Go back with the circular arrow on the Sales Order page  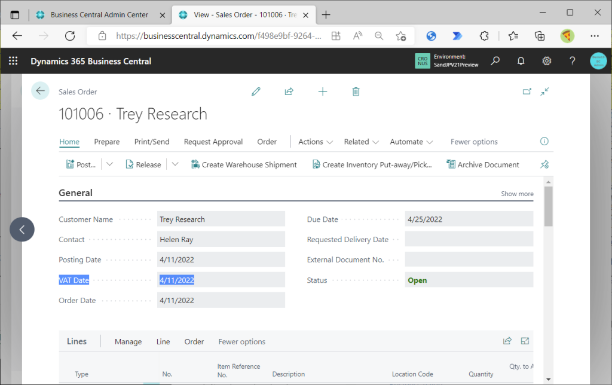[40, 91]
